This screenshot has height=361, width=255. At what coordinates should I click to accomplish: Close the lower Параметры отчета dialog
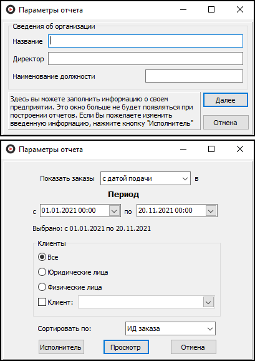pyautogui.click(x=240, y=149)
